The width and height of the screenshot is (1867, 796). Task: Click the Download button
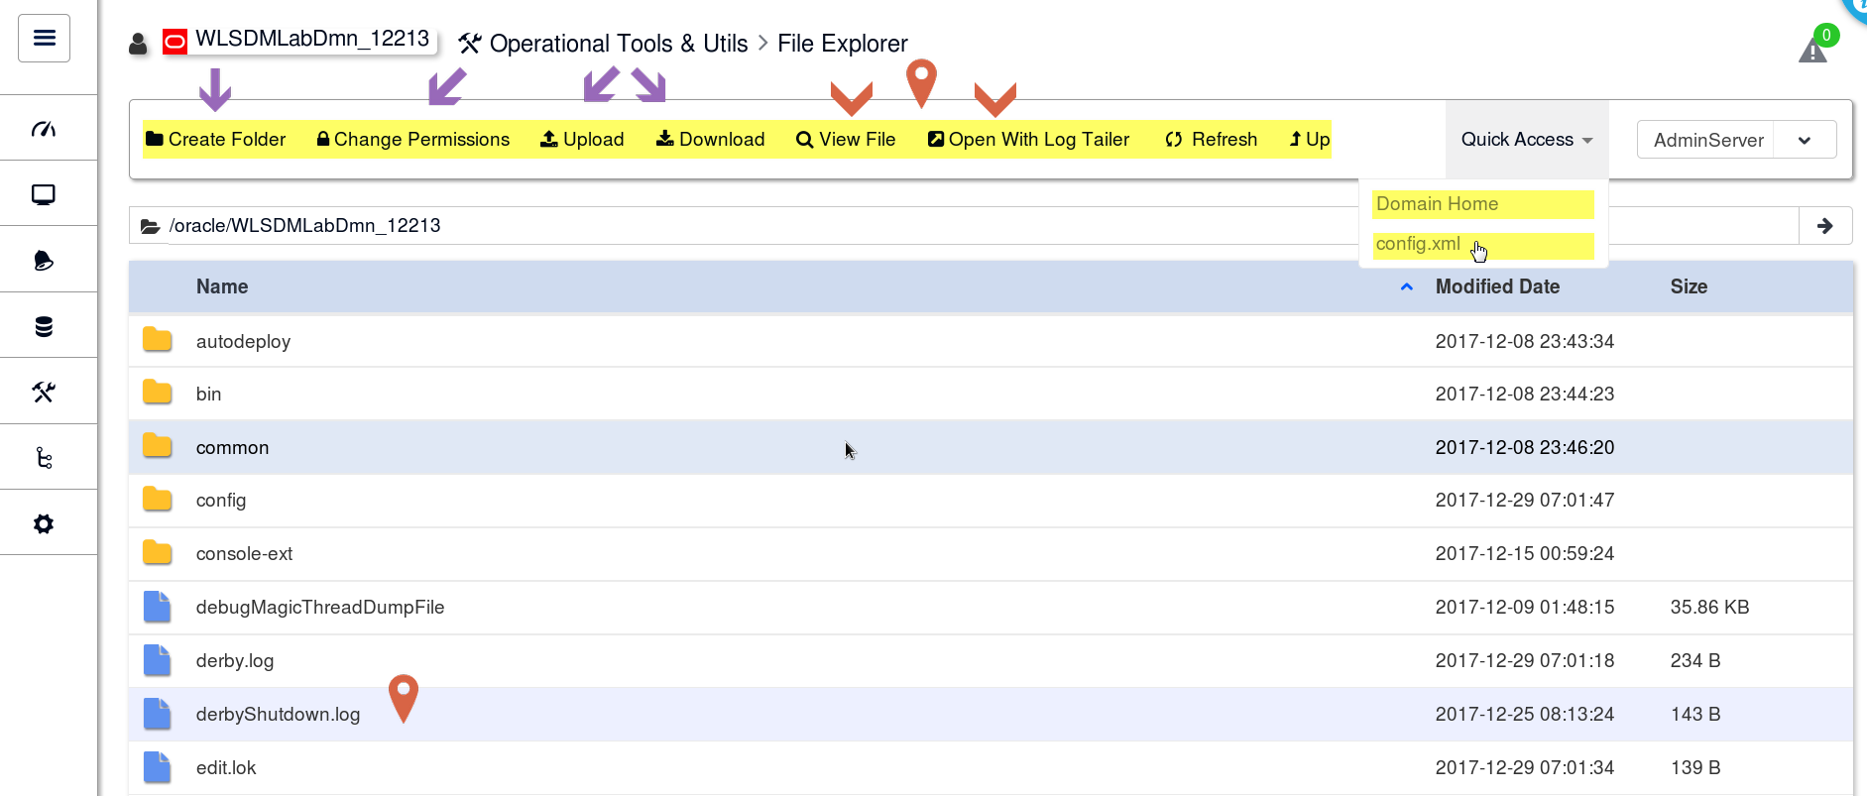(x=710, y=140)
